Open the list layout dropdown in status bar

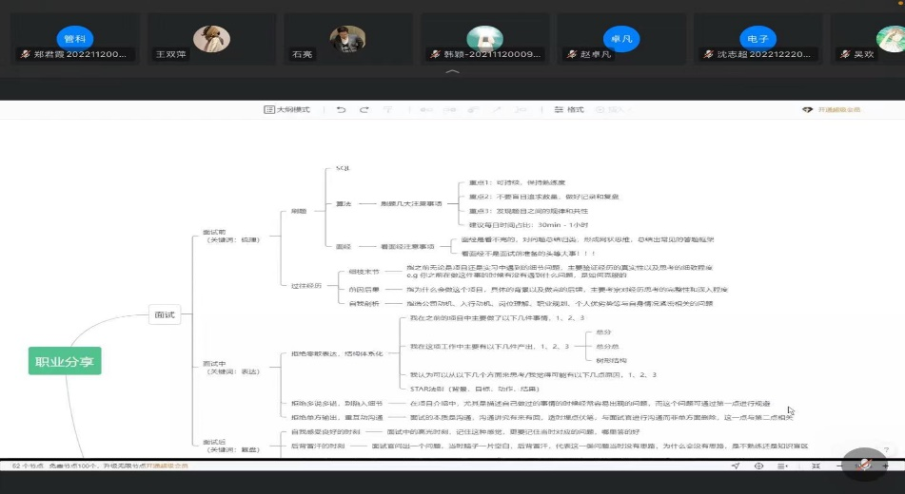783,466
